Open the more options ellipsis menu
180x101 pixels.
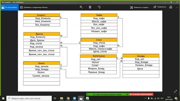pos(177,7)
